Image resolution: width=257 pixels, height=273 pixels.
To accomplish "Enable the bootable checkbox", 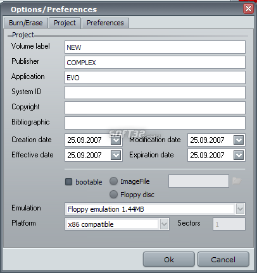I will pos(69,182).
